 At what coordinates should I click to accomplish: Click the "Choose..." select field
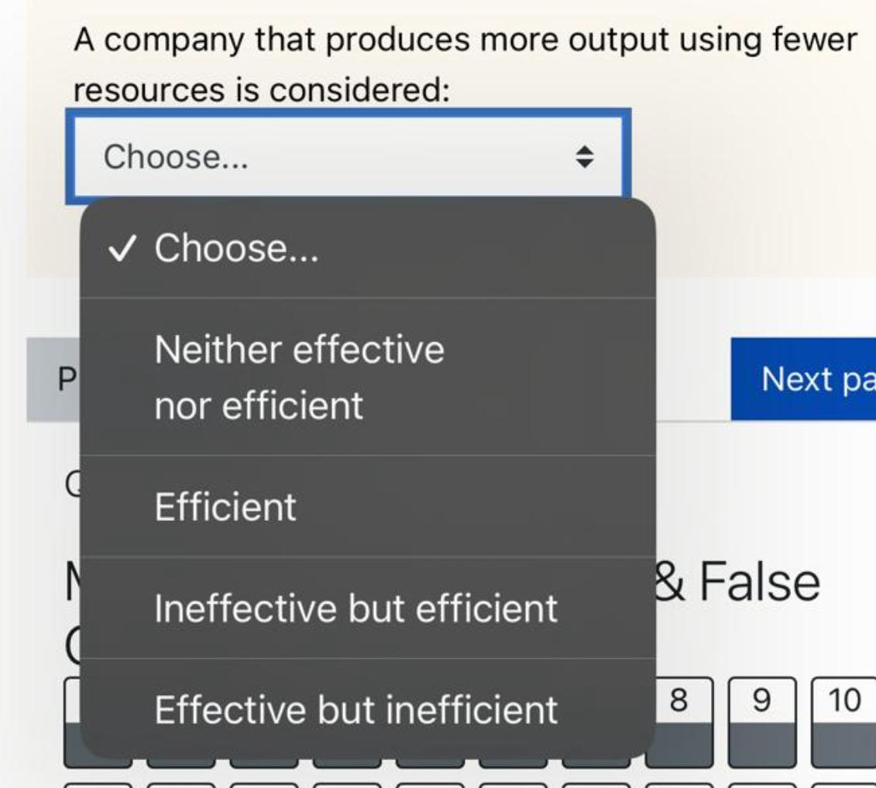(x=310, y=155)
